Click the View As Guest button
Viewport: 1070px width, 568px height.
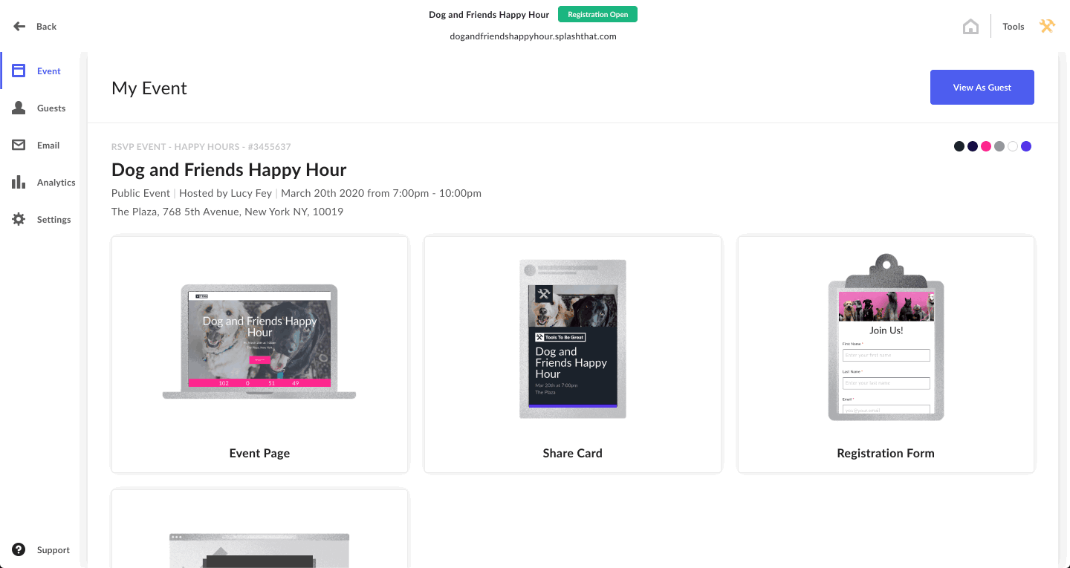[982, 88]
